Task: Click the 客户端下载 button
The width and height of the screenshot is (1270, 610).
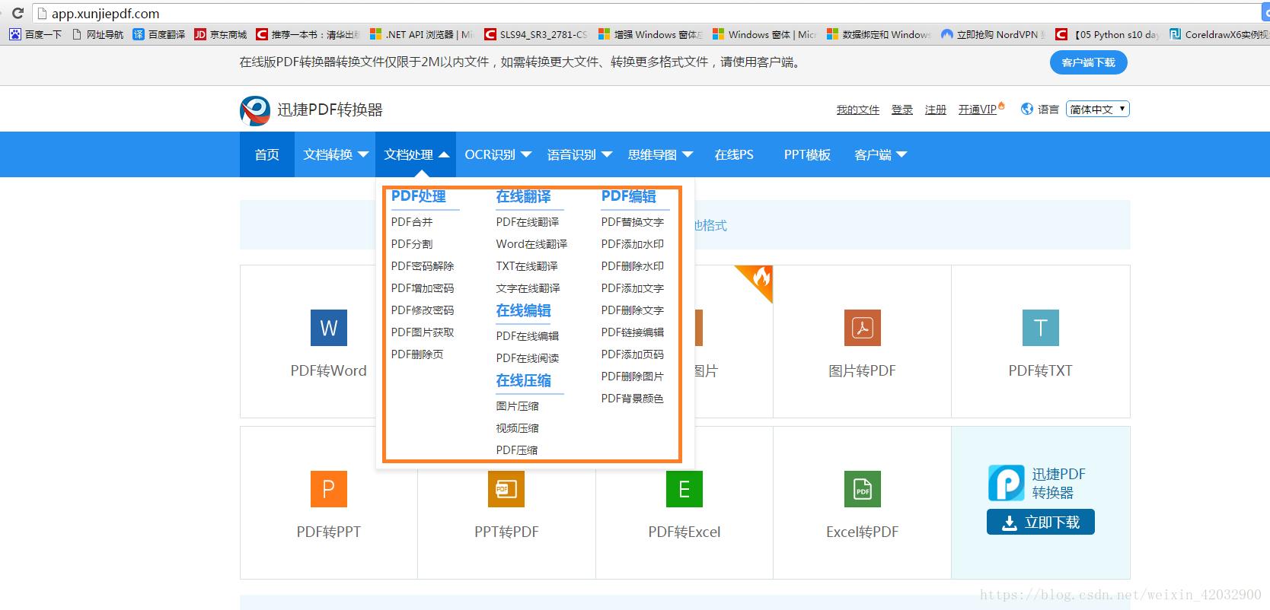Action: [1089, 62]
